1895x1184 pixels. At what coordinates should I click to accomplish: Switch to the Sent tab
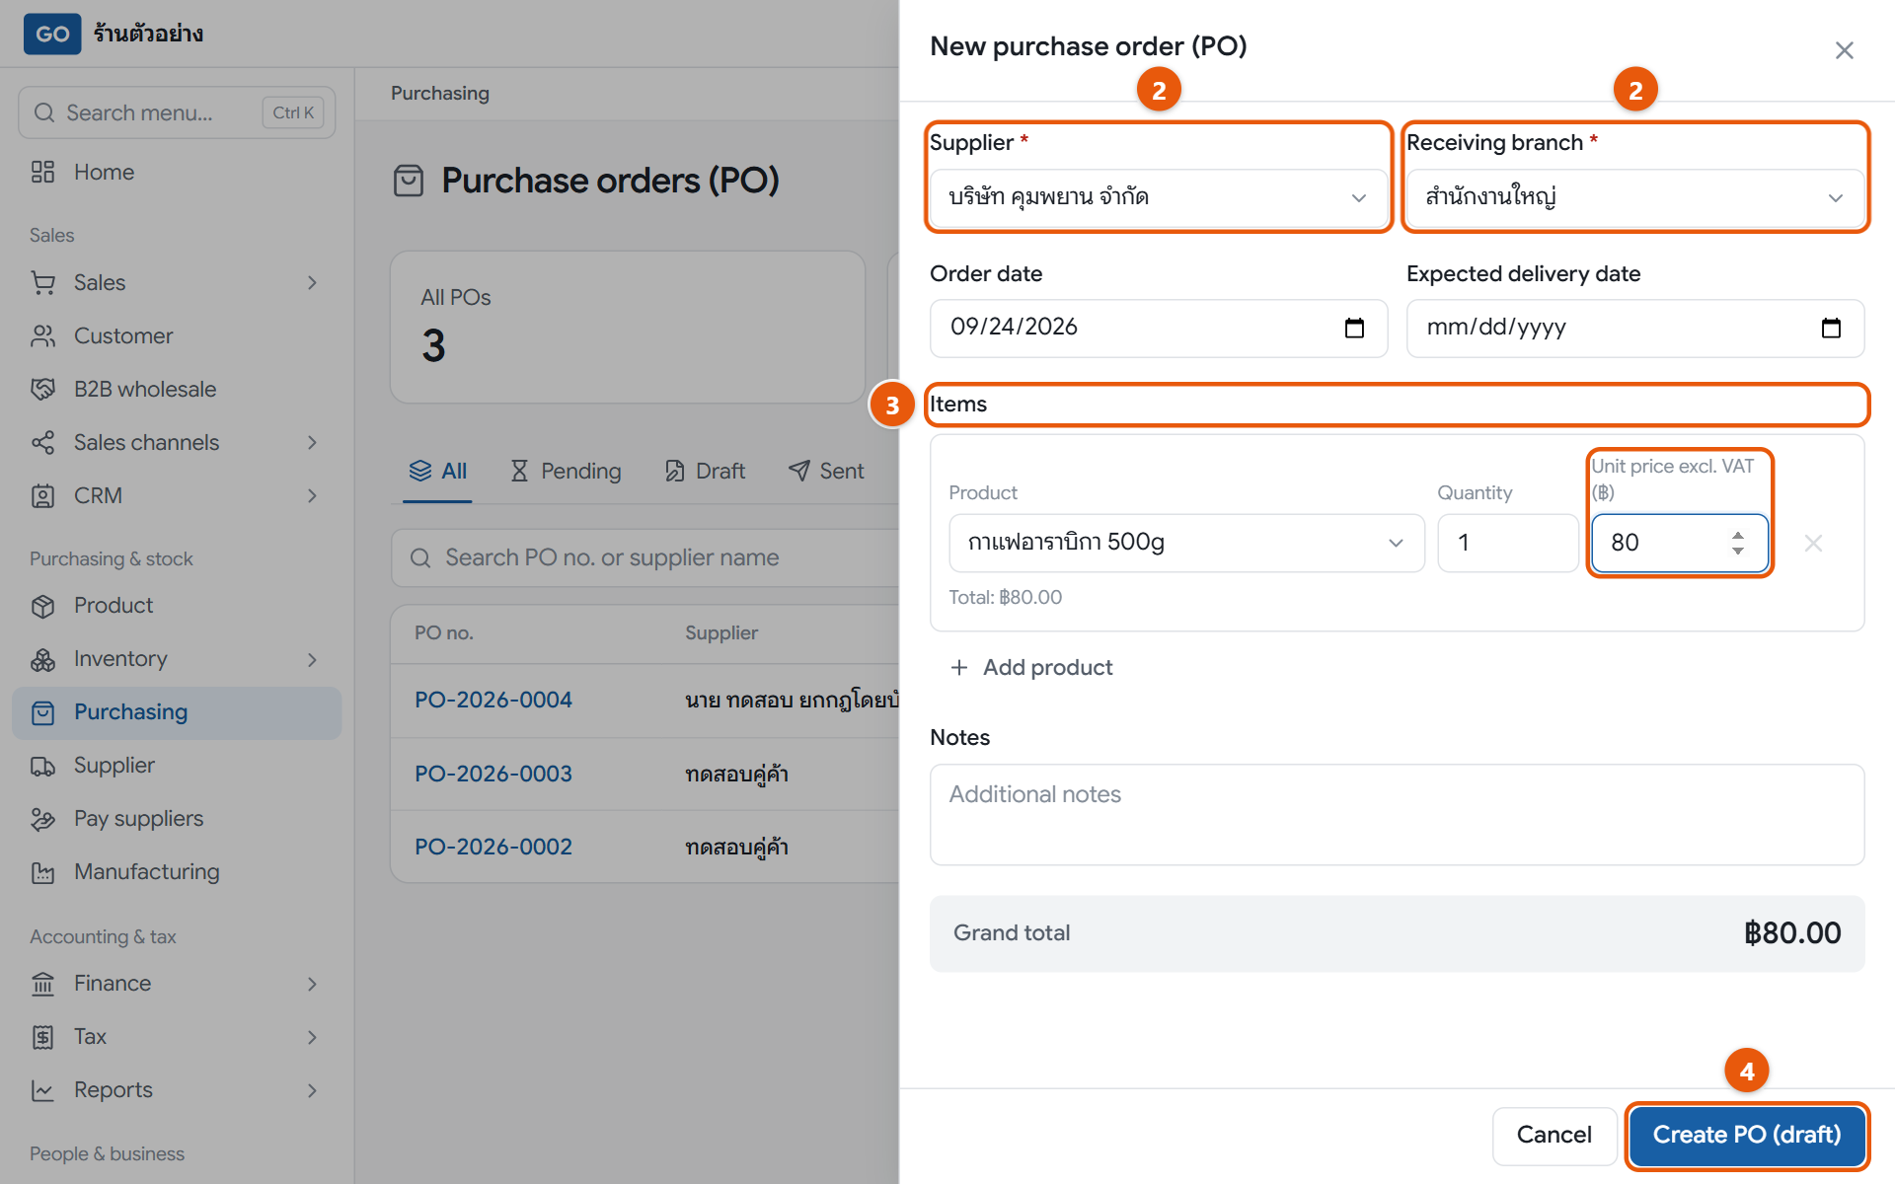pyautogui.click(x=826, y=472)
